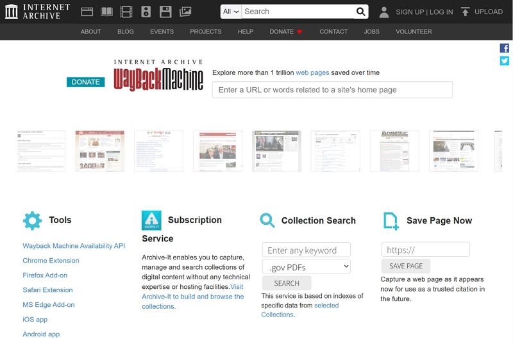Expand the All search scope dropdown
The width and height of the screenshot is (513, 344).
tap(231, 12)
